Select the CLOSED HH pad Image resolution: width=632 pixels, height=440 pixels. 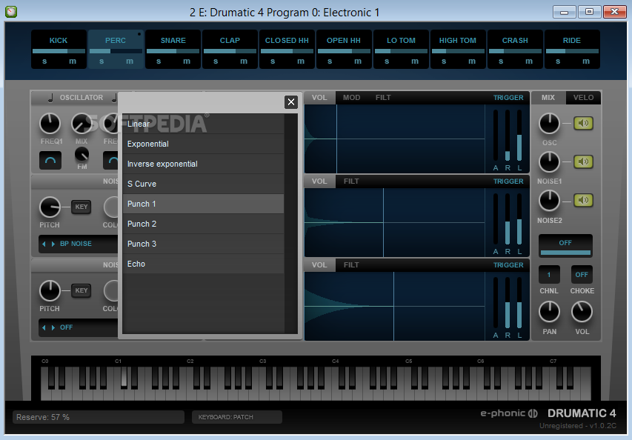[x=287, y=40]
